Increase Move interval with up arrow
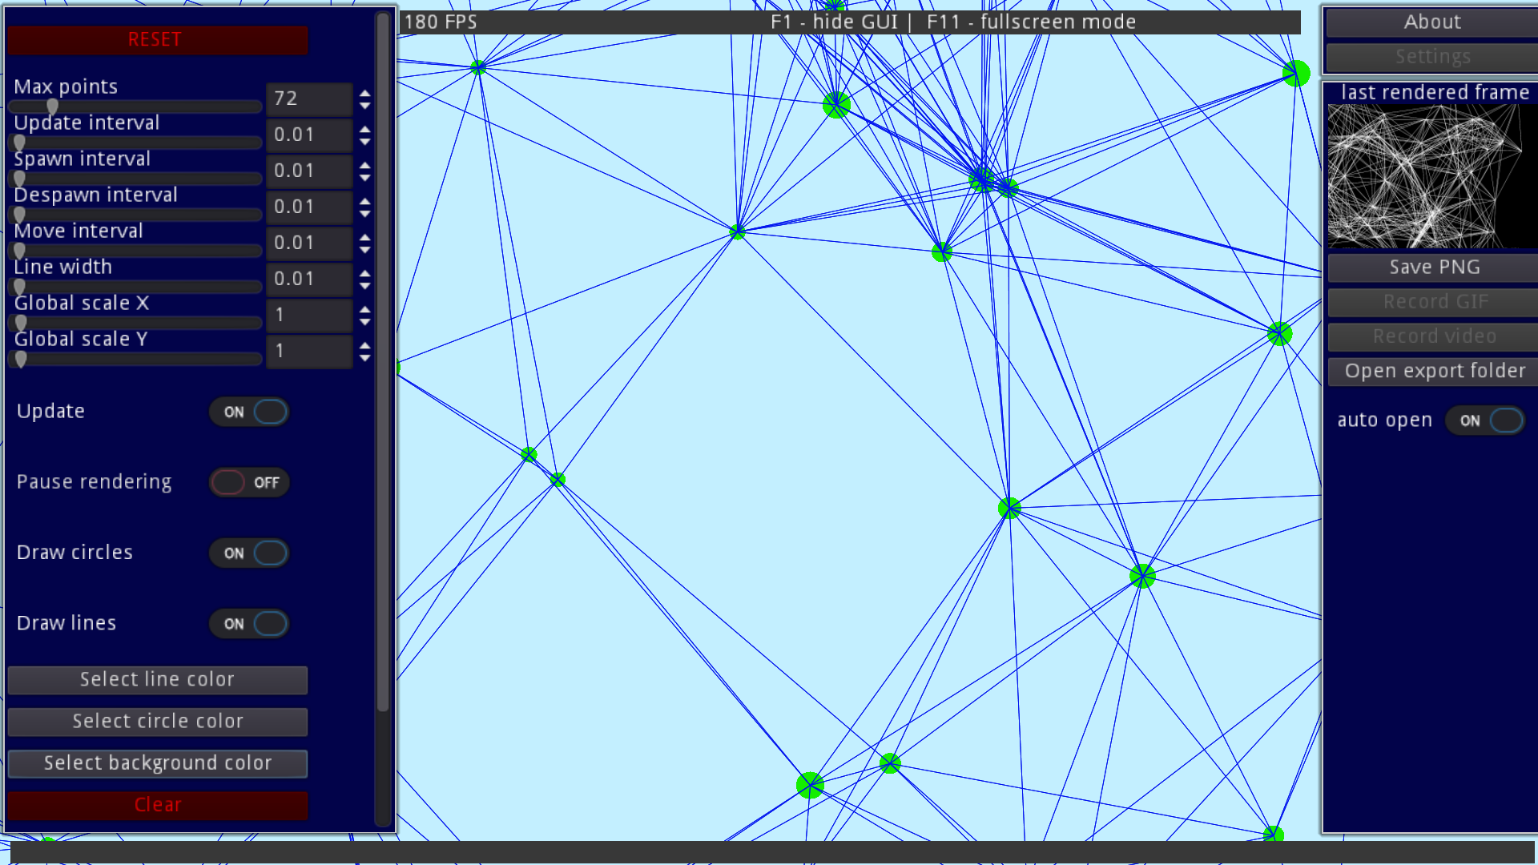The height and width of the screenshot is (865, 1538). pyautogui.click(x=365, y=237)
